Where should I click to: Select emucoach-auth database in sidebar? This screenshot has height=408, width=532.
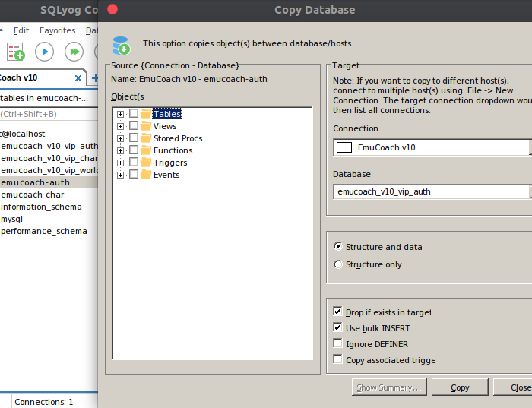pos(35,182)
